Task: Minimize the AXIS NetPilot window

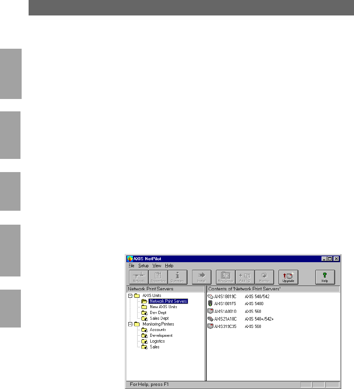Action: [x=324, y=259]
